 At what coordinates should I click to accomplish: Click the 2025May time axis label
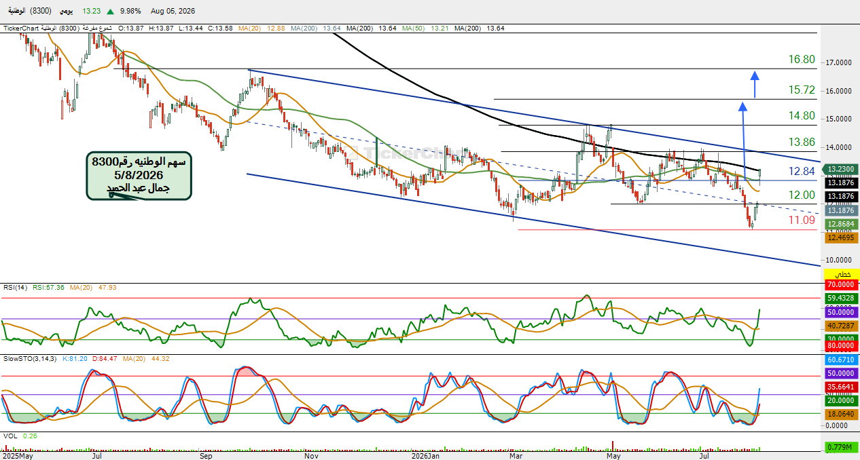[x=16, y=457]
